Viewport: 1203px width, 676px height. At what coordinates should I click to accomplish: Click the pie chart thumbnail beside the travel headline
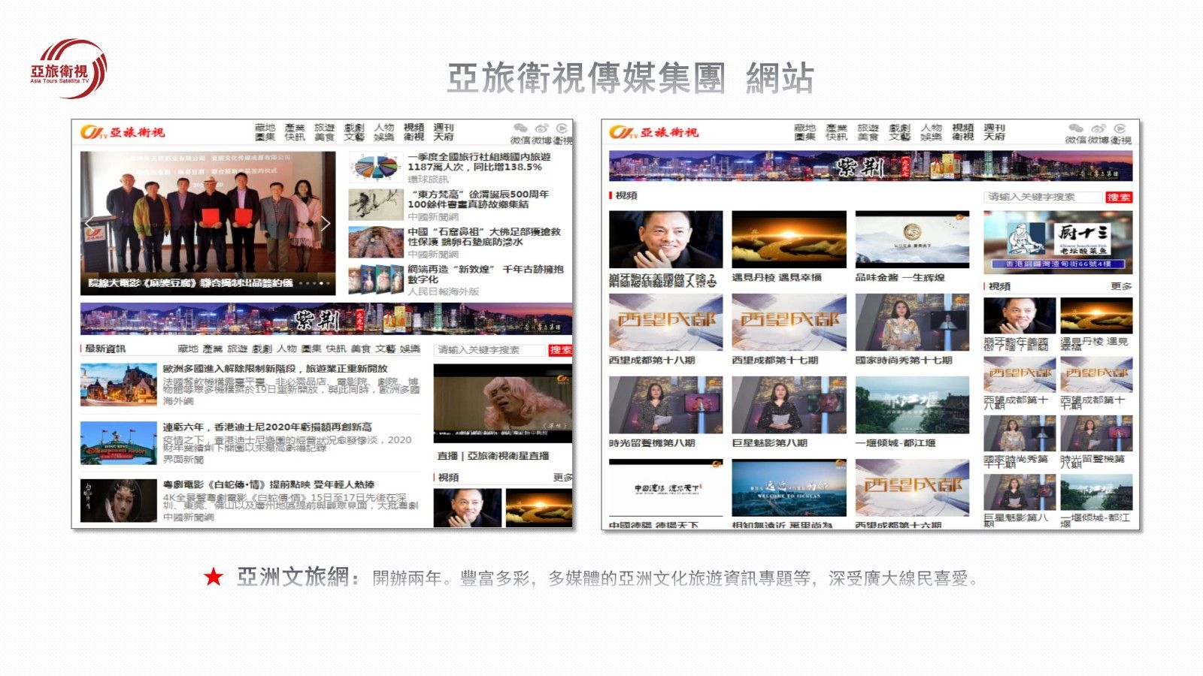pyautogui.click(x=376, y=167)
